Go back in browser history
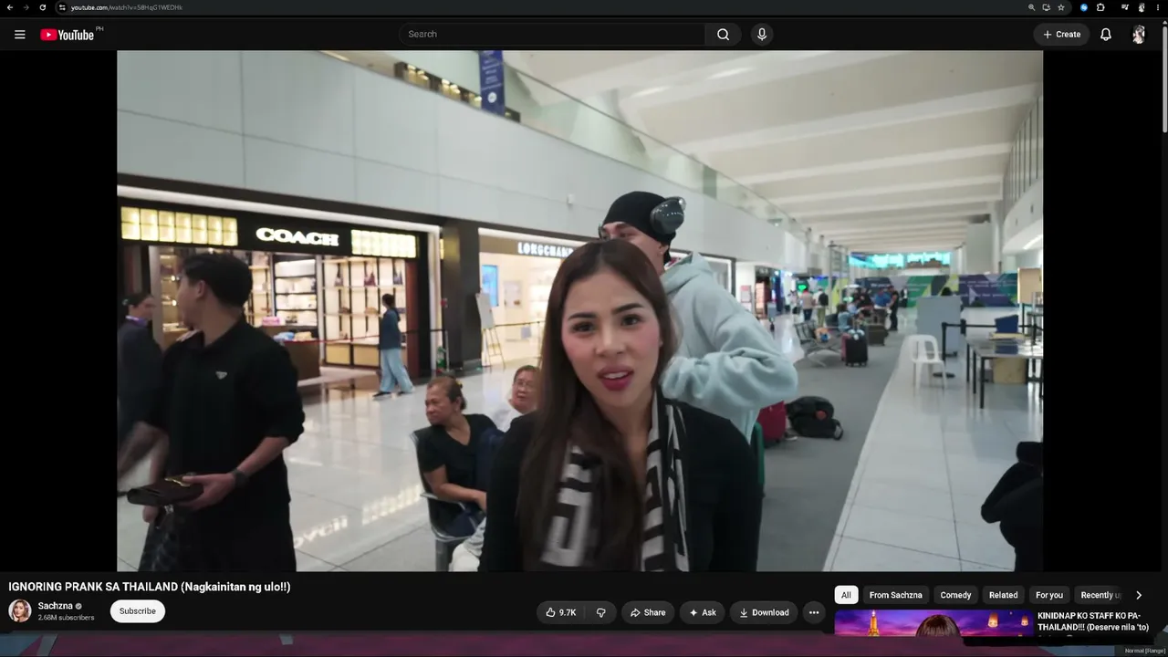This screenshot has height=657, width=1168. point(10,7)
